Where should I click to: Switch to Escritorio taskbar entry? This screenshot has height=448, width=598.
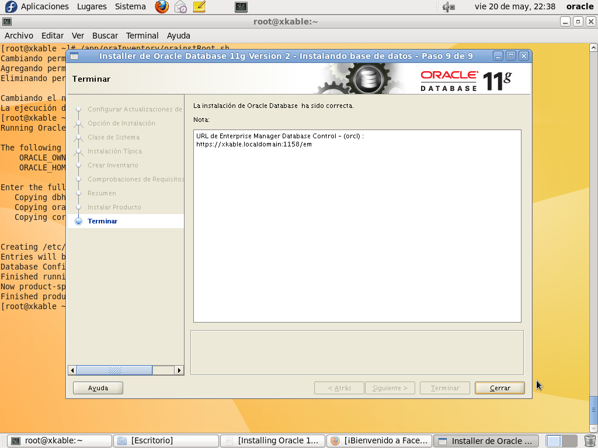166,441
